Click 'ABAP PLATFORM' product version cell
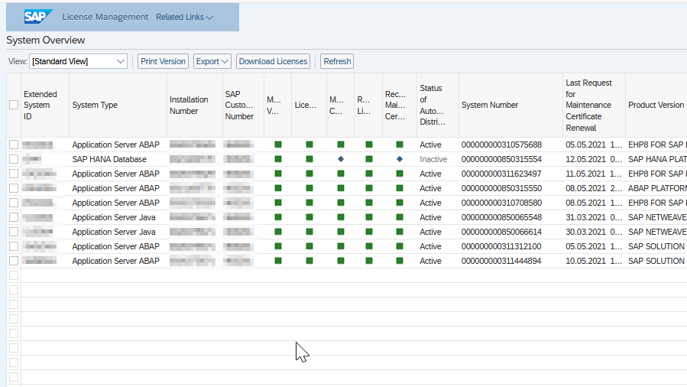Screen dimensions: 687x387 point(657,188)
